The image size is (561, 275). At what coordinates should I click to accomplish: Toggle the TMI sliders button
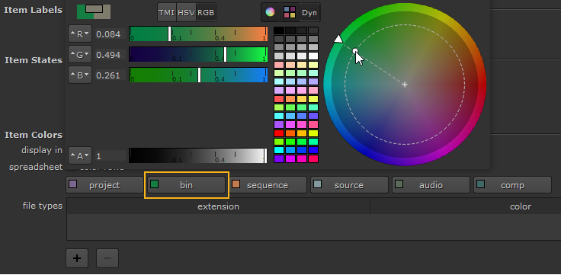167,12
